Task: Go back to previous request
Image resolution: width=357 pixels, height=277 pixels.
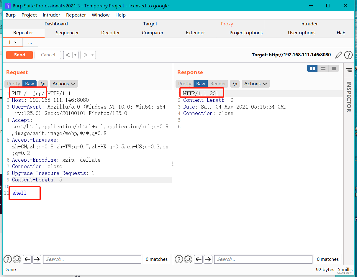Action: pos(68,55)
